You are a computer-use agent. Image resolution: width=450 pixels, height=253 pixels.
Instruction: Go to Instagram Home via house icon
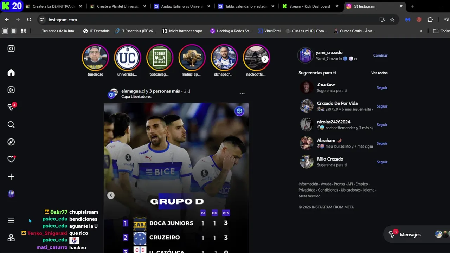pos(11,73)
